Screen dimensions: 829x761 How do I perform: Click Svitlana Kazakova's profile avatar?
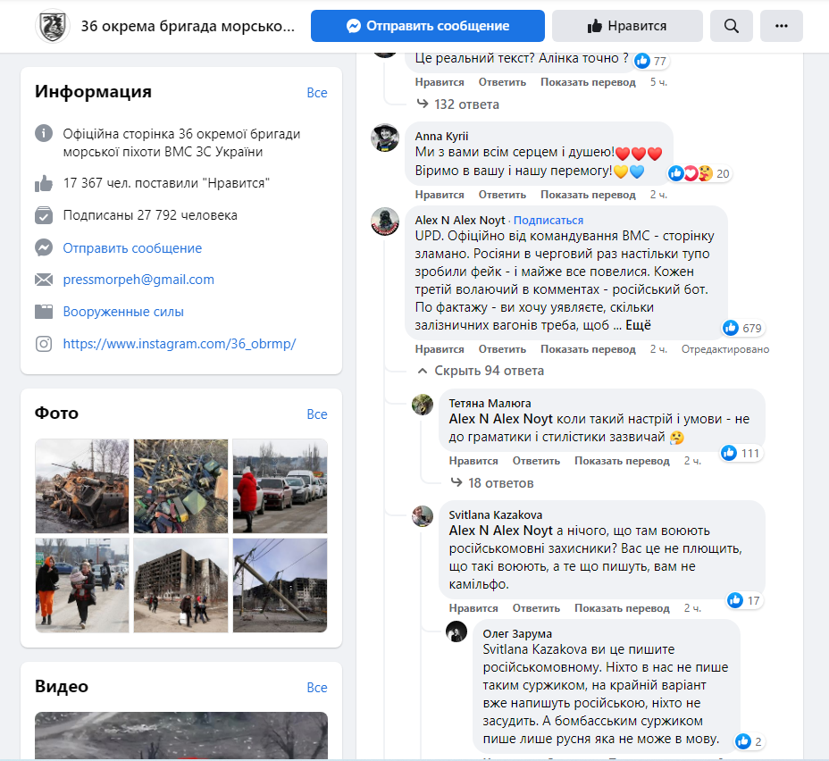[423, 516]
